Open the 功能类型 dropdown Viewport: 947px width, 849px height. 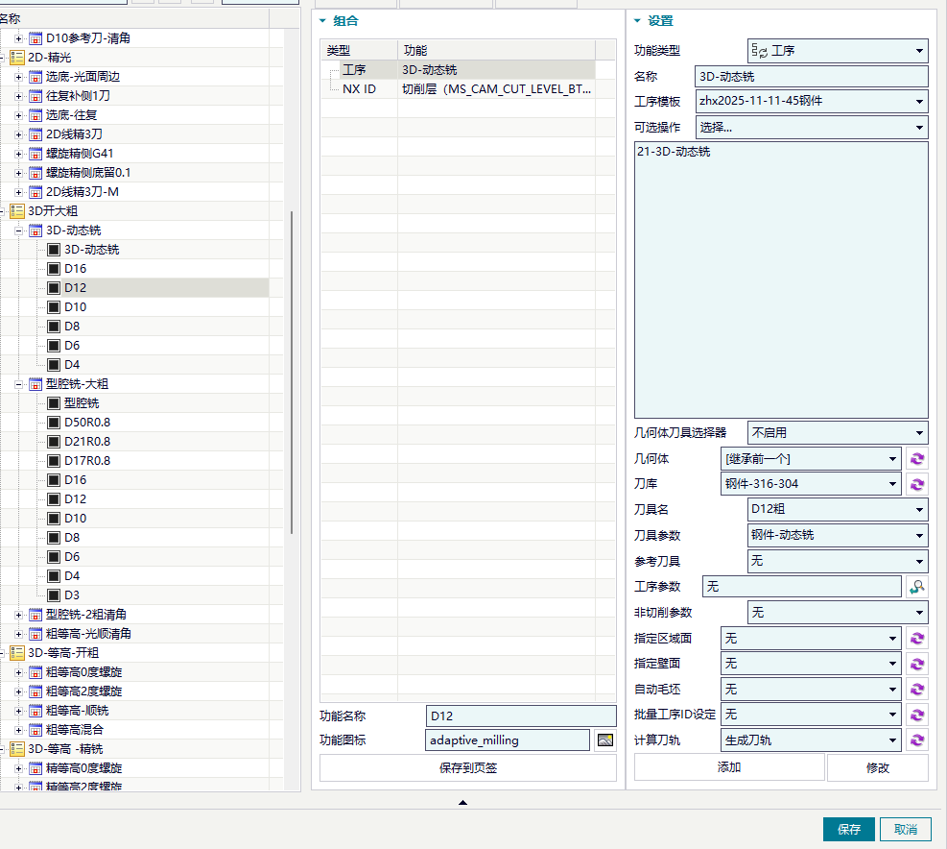pos(838,51)
